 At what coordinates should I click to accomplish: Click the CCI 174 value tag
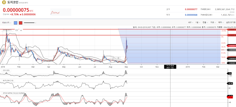pos(230,73)
